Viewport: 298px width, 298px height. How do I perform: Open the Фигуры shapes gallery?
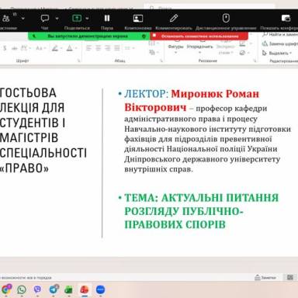(x=175, y=47)
